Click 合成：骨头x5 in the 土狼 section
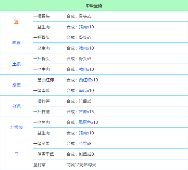 (x=79, y=59)
